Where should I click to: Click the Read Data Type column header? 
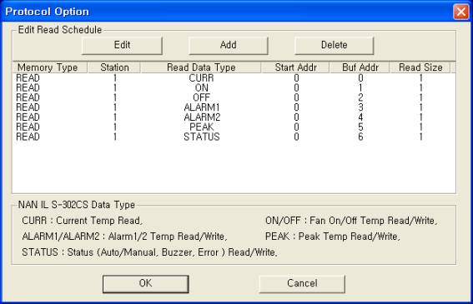click(x=201, y=67)
